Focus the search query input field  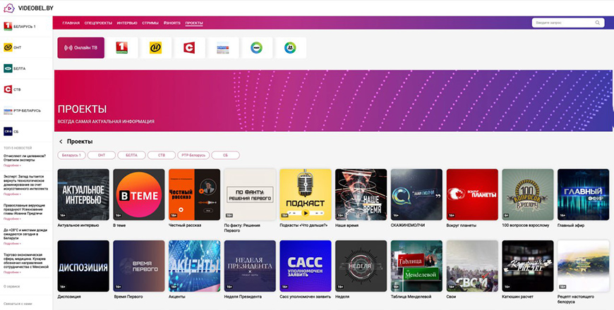pyautogui.click(x=565, y=23)
